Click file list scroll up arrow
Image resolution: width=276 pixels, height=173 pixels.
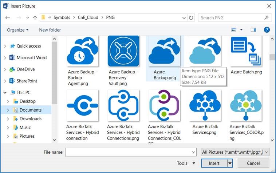[x=272, y=39]
